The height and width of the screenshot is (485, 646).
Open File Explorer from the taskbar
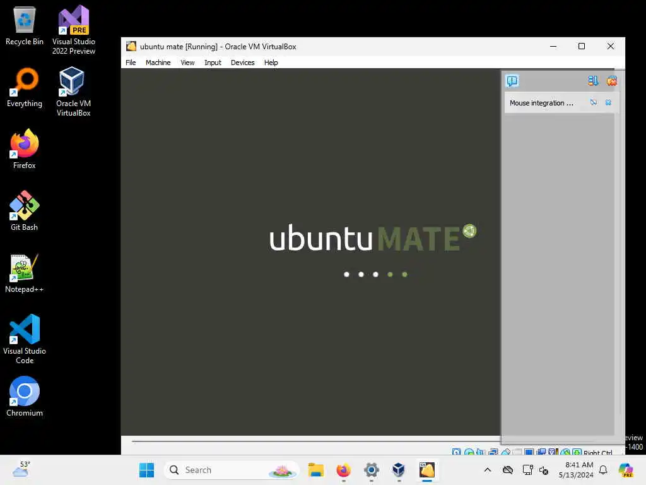click(x=316, y=470)
